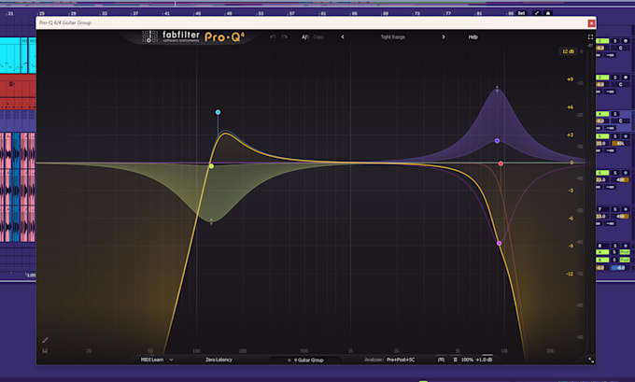Image resolution: width=635 pixels, height=382 pixels.
Task: Solo track 8 in the mixer
Action: coord(615,246)
